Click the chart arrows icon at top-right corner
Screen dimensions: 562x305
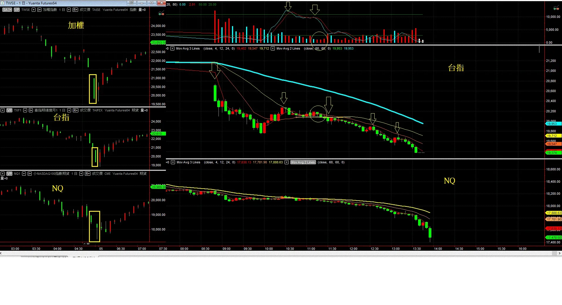(x=556, y=8)
